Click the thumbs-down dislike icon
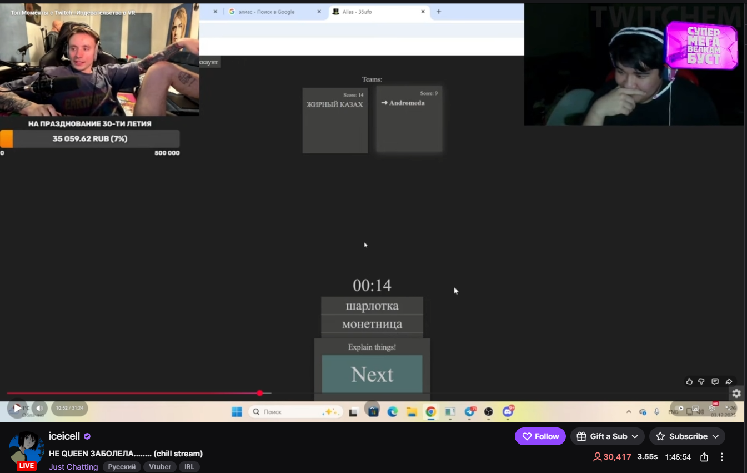 click(x=701, y=381)
